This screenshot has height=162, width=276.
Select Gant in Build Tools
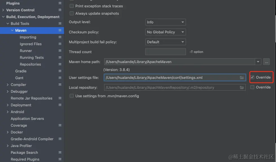pyautogui.click(x=19, y=78)
